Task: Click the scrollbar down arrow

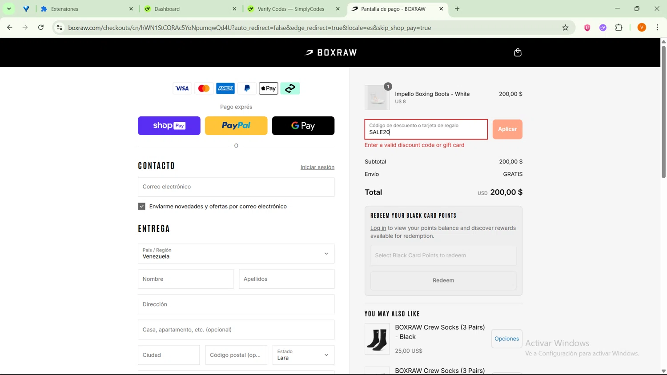Action: 663,371
